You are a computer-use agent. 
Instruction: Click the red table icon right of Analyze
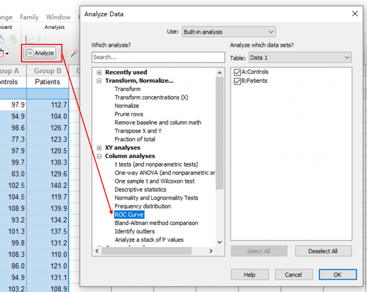(x=63, y=53)
